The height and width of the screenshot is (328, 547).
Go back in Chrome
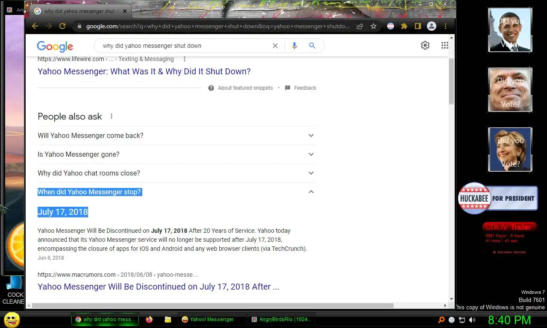[x=35, y=26]
